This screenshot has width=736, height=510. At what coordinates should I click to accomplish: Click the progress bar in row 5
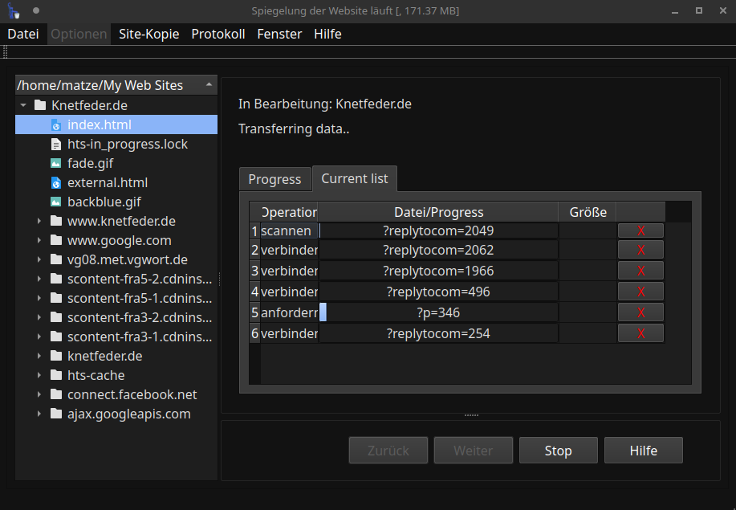point(323,312)
